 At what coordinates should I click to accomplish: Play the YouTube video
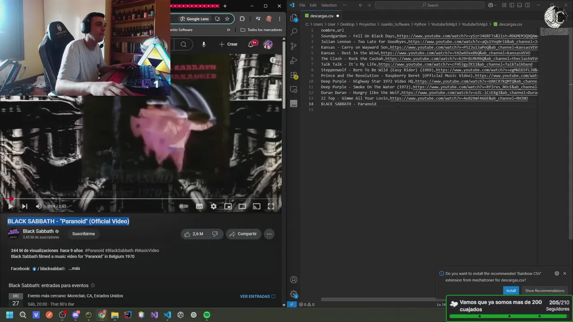point(10,206)
